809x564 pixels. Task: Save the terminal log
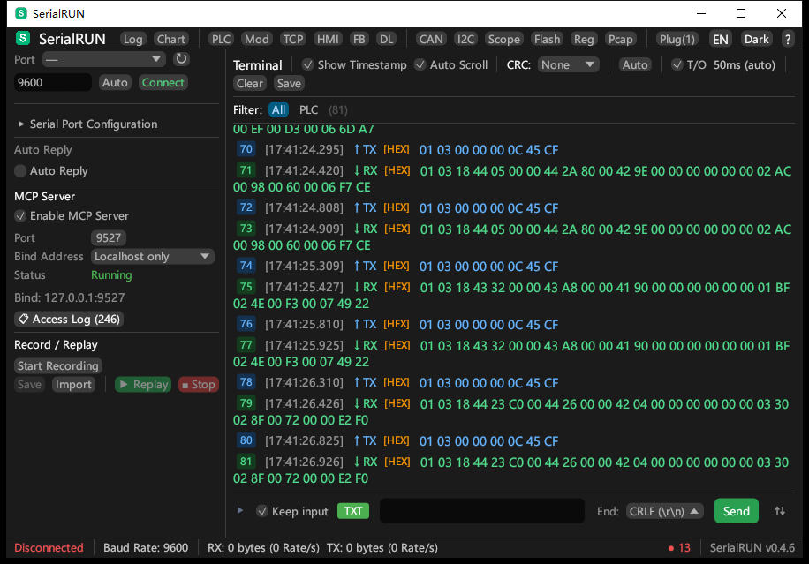click(289, 84)
